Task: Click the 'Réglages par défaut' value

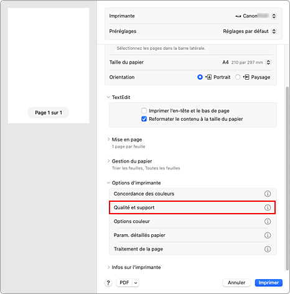Action: 246,31
